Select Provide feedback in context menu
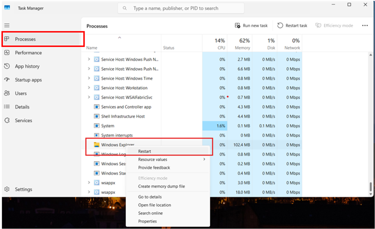 168,168
